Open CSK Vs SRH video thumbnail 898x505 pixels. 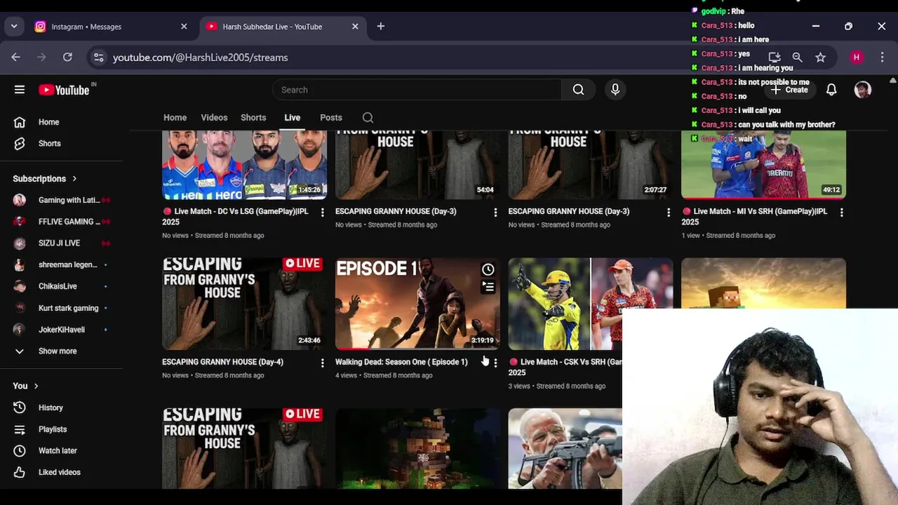[591, 304]
